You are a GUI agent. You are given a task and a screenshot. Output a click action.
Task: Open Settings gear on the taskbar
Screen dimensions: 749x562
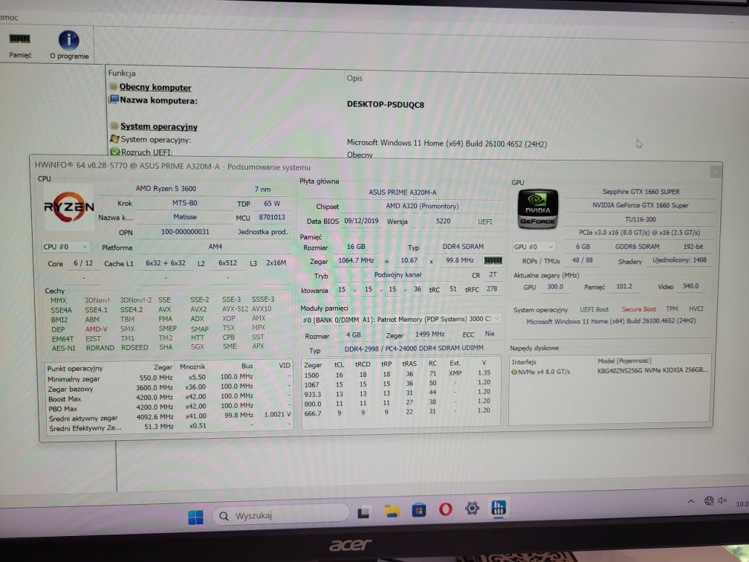coord(472,508)
